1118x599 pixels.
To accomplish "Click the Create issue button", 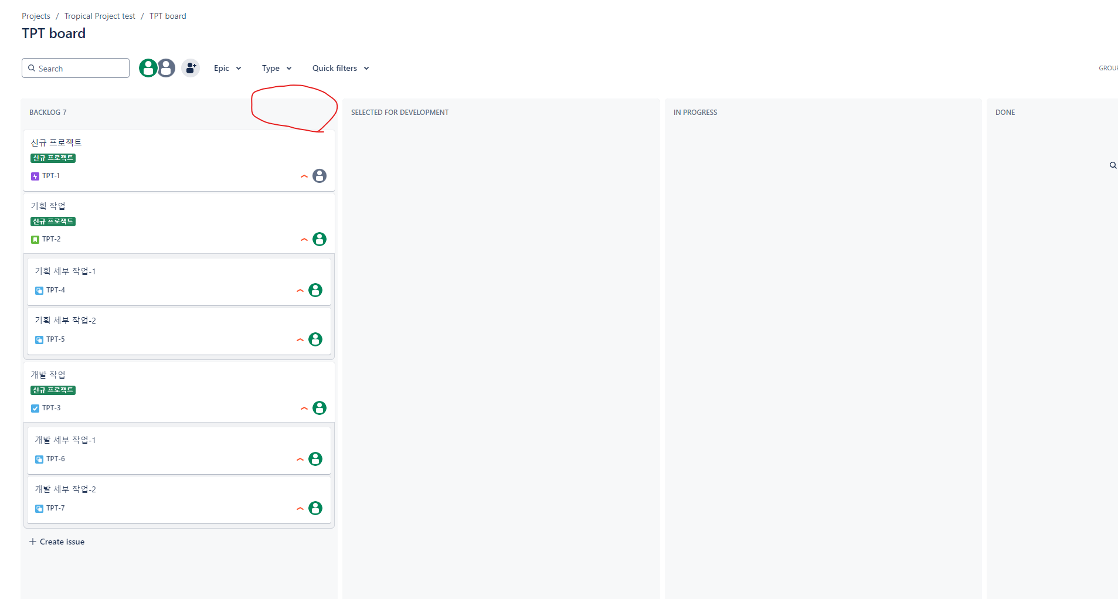I will click(x=57, y=542).
